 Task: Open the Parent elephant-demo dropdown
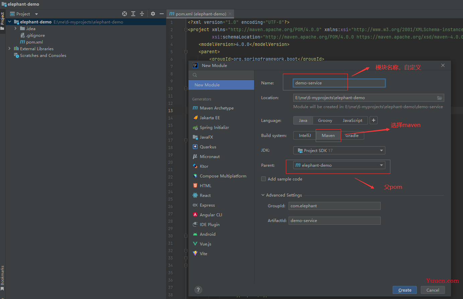pyautogui.click(x=339, y=165)
